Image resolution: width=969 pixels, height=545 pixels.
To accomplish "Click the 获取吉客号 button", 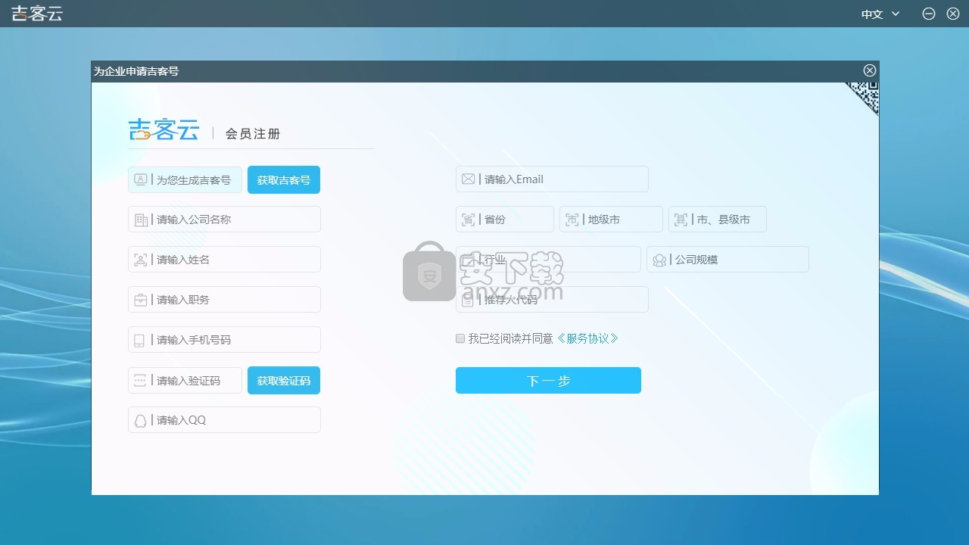I will click(x=284, y=180).
